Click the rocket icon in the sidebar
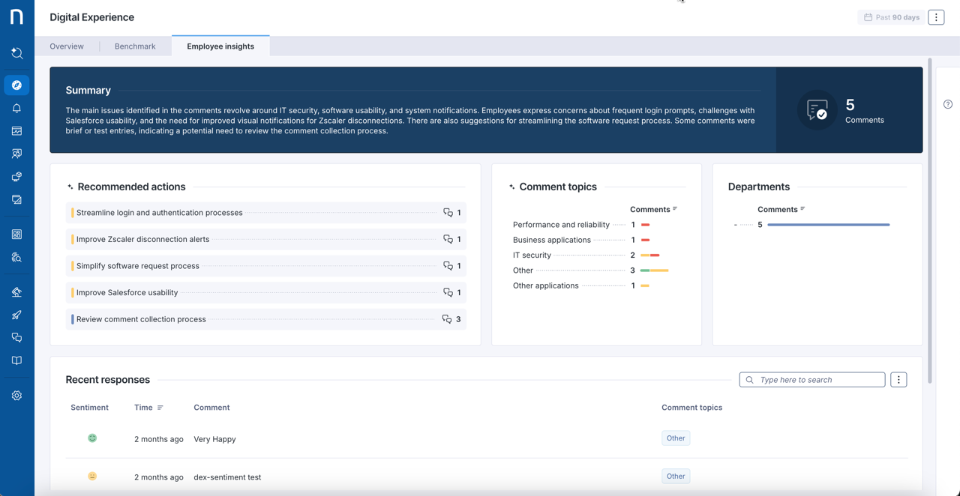The image size is (960, 496). [x=16, y=315]
